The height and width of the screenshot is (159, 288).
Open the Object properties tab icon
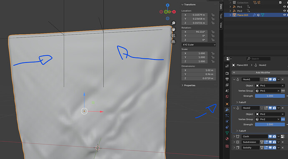tap(227, 104)
